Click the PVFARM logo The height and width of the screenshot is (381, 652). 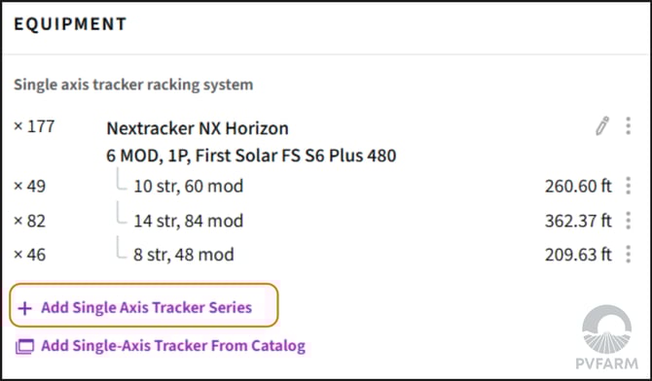pos(606,337)
